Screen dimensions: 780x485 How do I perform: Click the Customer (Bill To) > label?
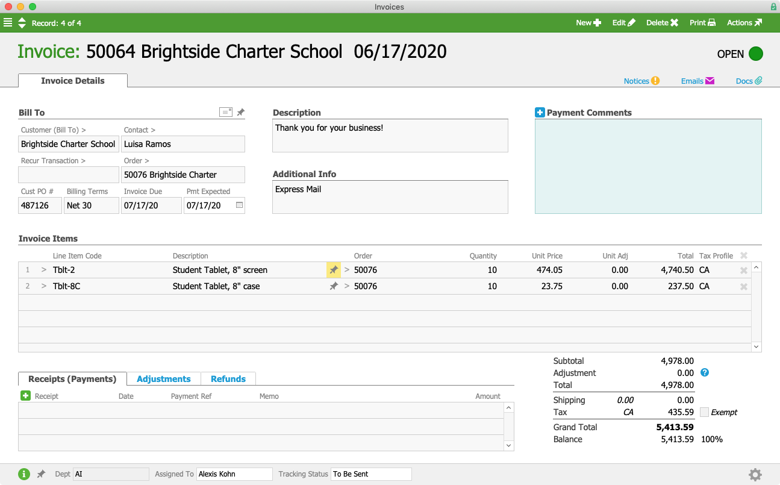click(53, 130)
